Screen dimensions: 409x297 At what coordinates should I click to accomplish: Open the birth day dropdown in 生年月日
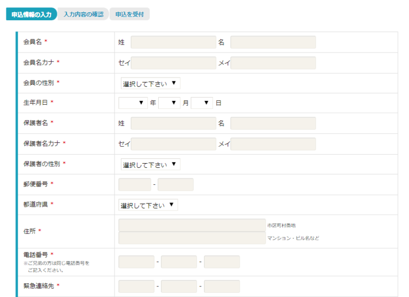click(202, 103)
